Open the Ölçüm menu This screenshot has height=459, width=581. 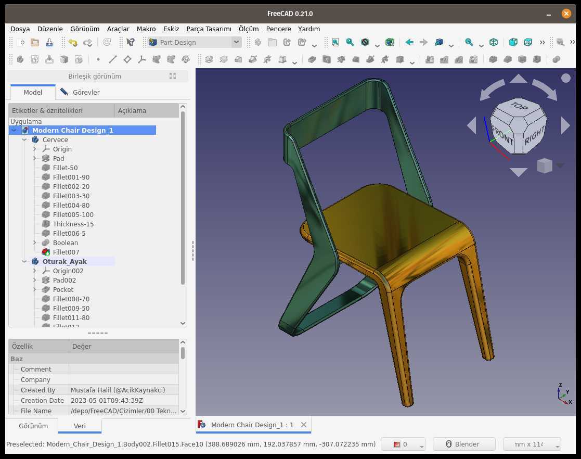pyautogui.click(x=249, y=29)
